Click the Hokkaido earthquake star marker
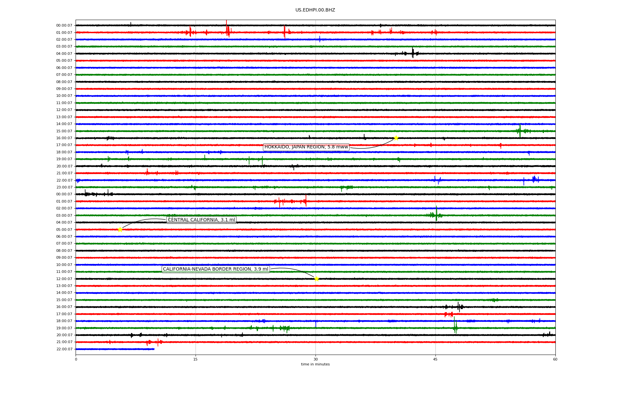The width and height of the screenshot is (631, 394). (x=396, y=138)
